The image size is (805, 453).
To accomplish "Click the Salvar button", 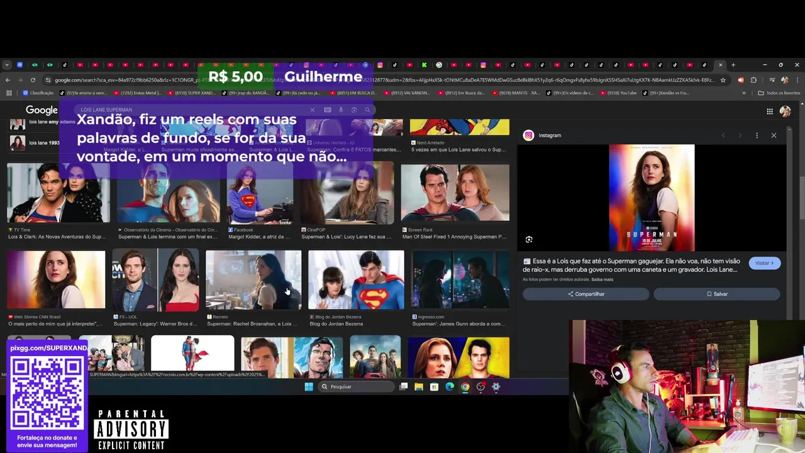I will point(717,294).
